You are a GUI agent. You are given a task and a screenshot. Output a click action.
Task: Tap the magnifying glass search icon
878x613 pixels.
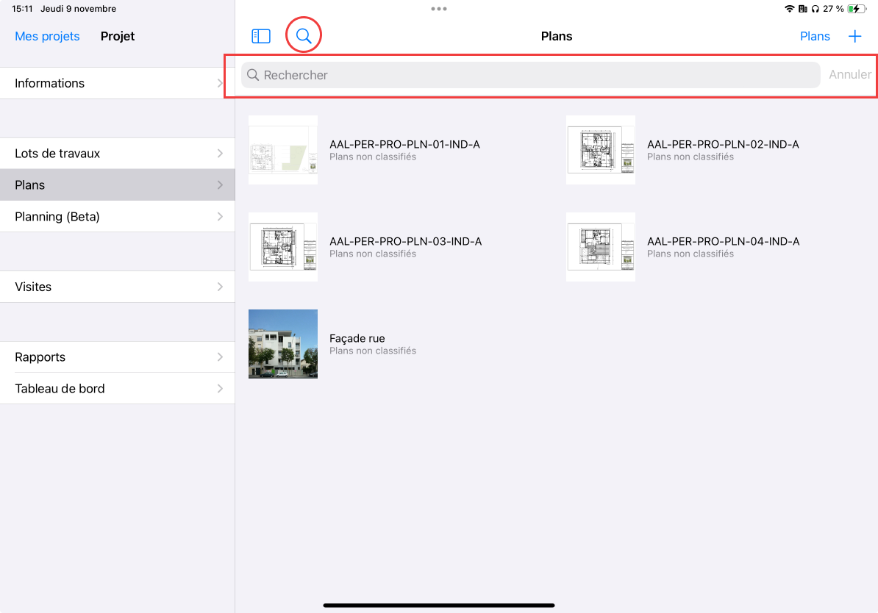(304, 36)
